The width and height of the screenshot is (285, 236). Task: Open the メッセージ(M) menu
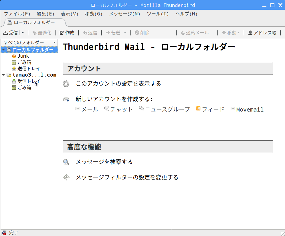point(124,14)
